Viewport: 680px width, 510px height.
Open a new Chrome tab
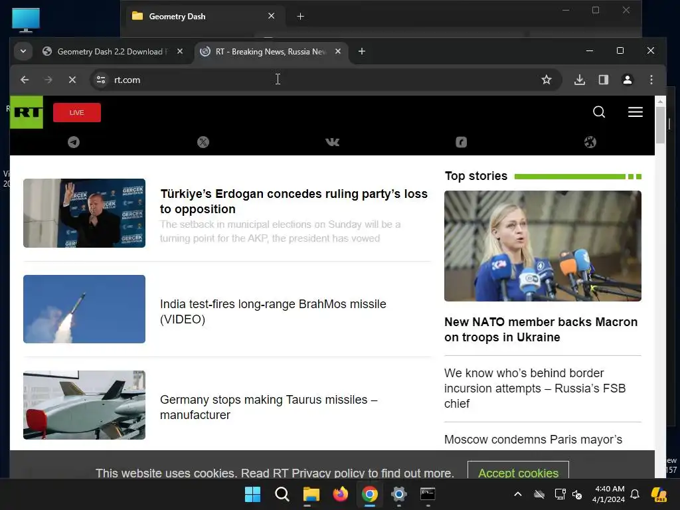362,52
